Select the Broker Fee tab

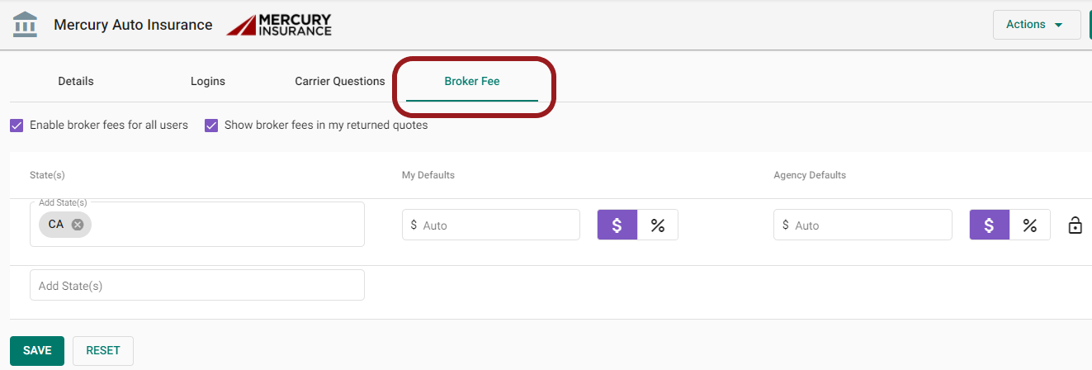click(472, 81)
